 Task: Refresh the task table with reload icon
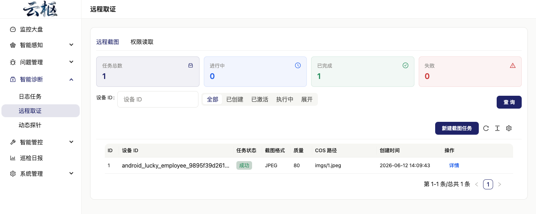pyautogui.click(x=486, y=128)
